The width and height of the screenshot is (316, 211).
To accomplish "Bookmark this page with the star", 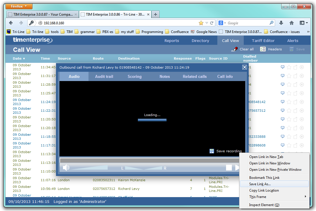I will (x=201, y=23).
